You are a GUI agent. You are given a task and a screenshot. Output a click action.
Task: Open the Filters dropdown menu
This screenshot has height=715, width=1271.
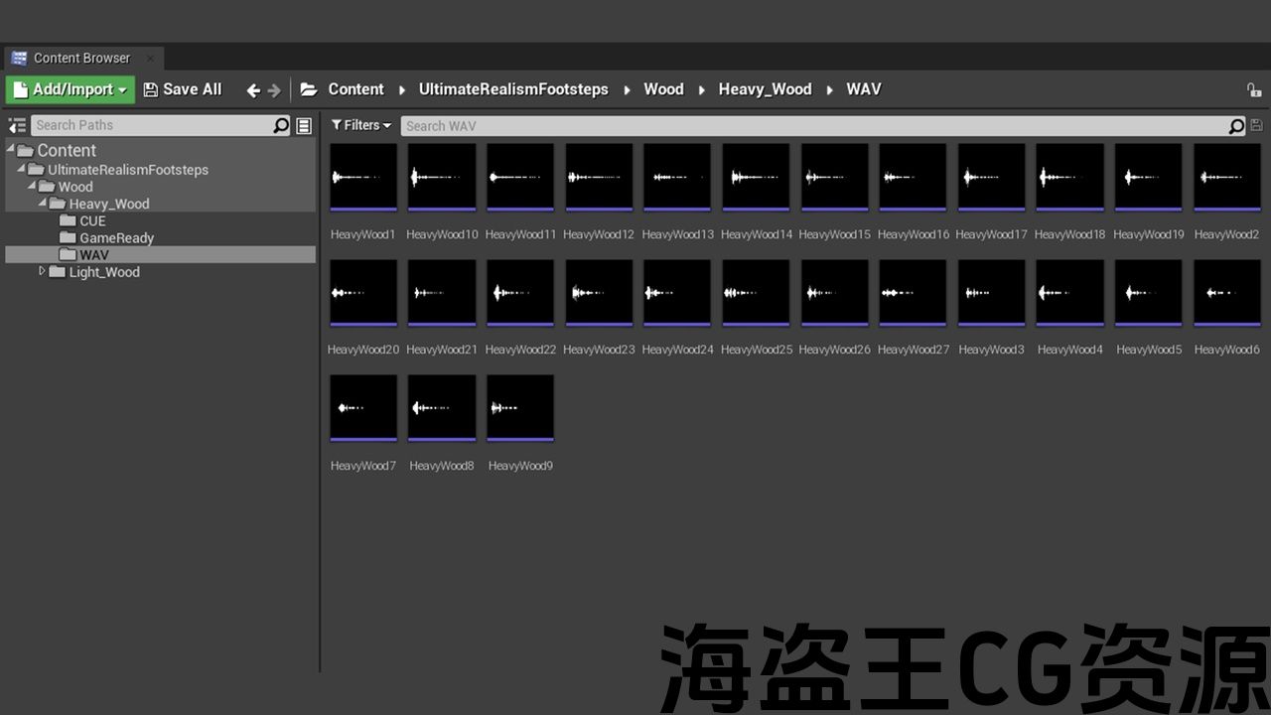pos(361,125)
